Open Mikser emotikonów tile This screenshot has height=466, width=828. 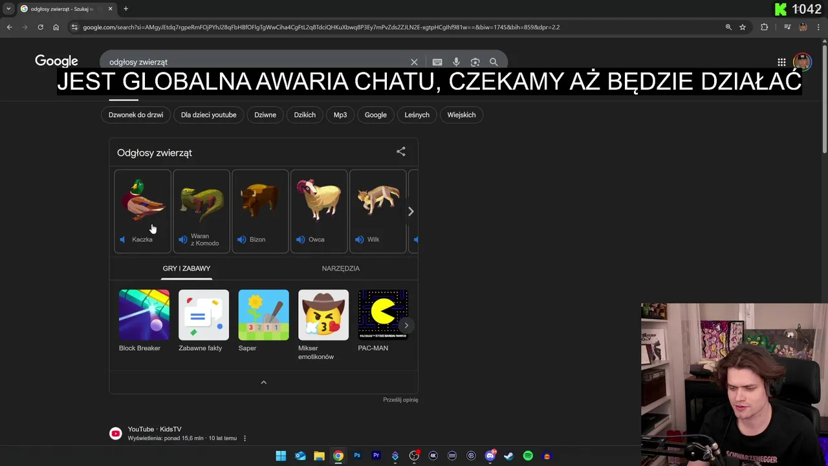(323, 325)
